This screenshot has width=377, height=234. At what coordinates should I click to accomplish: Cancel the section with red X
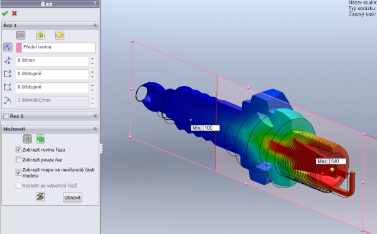pyautogui.click(x=14, y=13)
